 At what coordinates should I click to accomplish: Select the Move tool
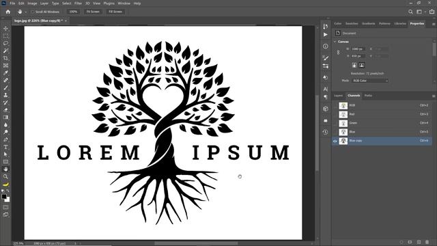tap(5, 29)
